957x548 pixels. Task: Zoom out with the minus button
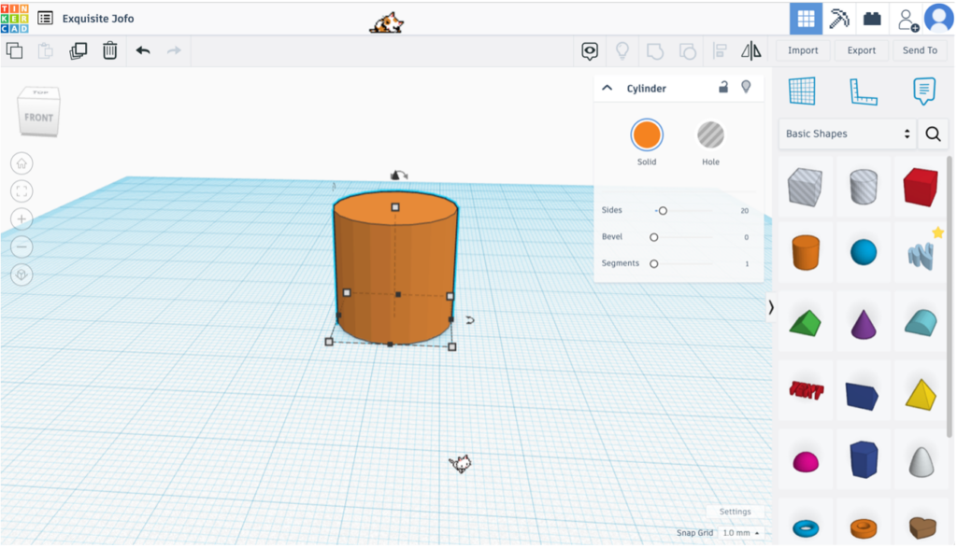pos(22,246)
